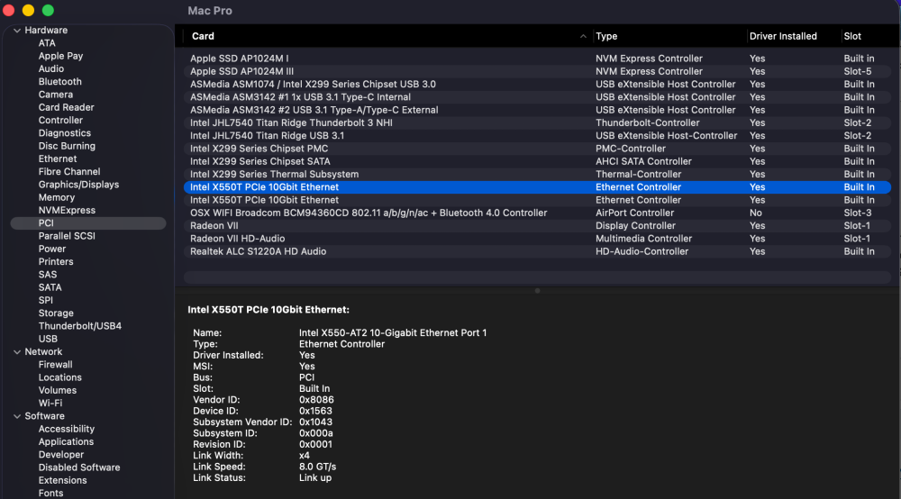This screenshot has width=901, height=499.
Task: Click the Card column sort arrow
Action: 583,36
